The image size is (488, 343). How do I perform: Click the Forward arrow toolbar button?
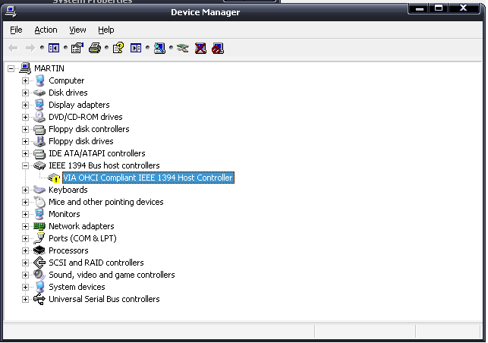[x=30, y=48]
